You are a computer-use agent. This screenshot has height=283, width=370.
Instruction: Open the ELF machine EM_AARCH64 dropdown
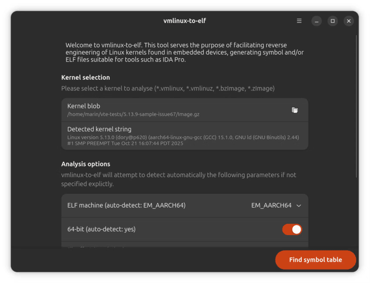tap(276, 206)
